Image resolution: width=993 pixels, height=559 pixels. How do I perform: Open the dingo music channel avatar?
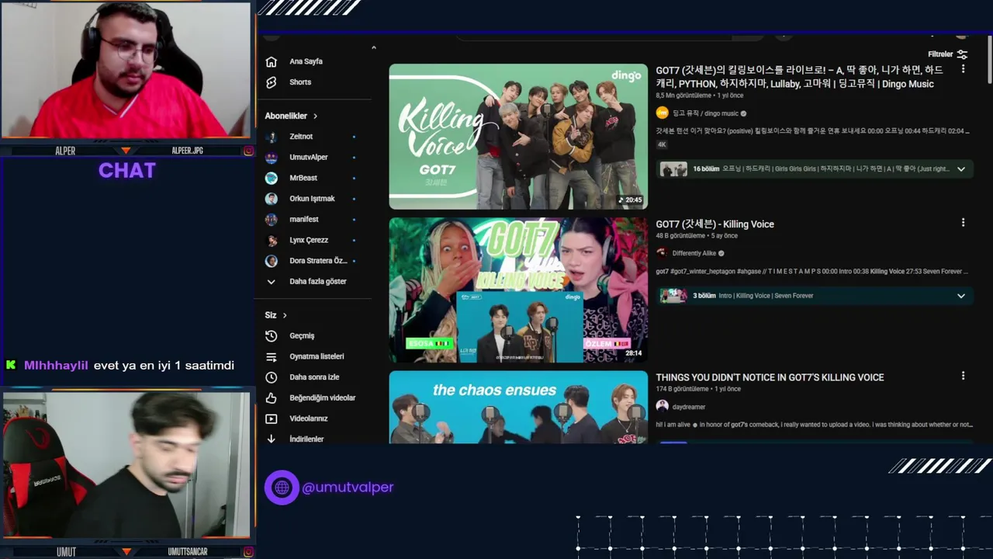tap(662, 113)
